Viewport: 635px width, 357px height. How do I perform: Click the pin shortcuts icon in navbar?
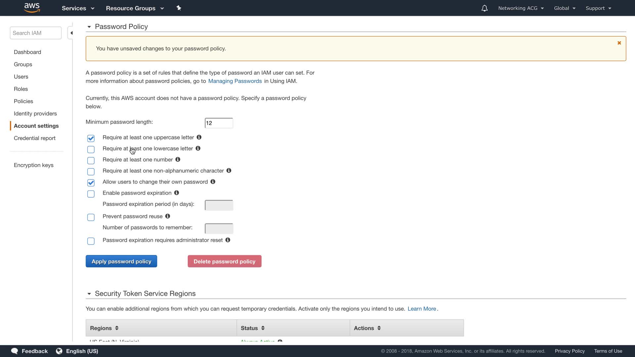(x=179, y=8)
